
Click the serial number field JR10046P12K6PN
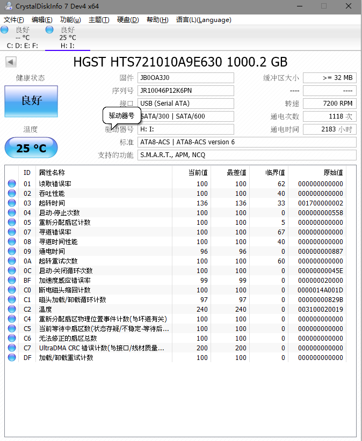click(185, 91)
